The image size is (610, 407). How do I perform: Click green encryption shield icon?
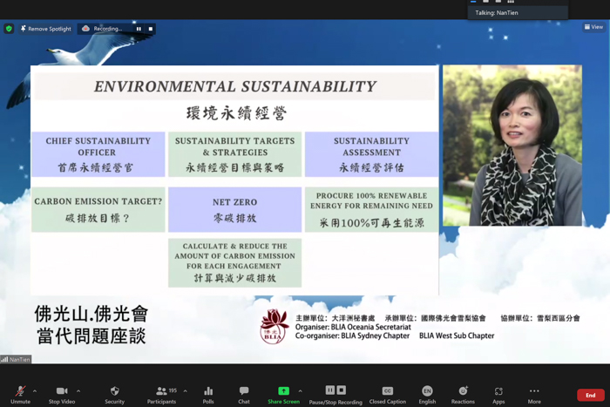(9, 29)
